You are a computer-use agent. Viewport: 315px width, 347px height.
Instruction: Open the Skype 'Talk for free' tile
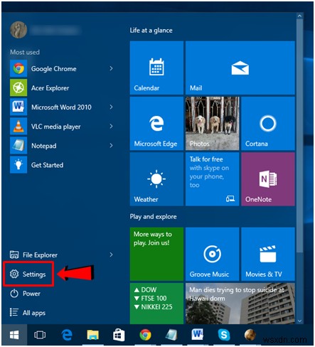coord(212,179)
